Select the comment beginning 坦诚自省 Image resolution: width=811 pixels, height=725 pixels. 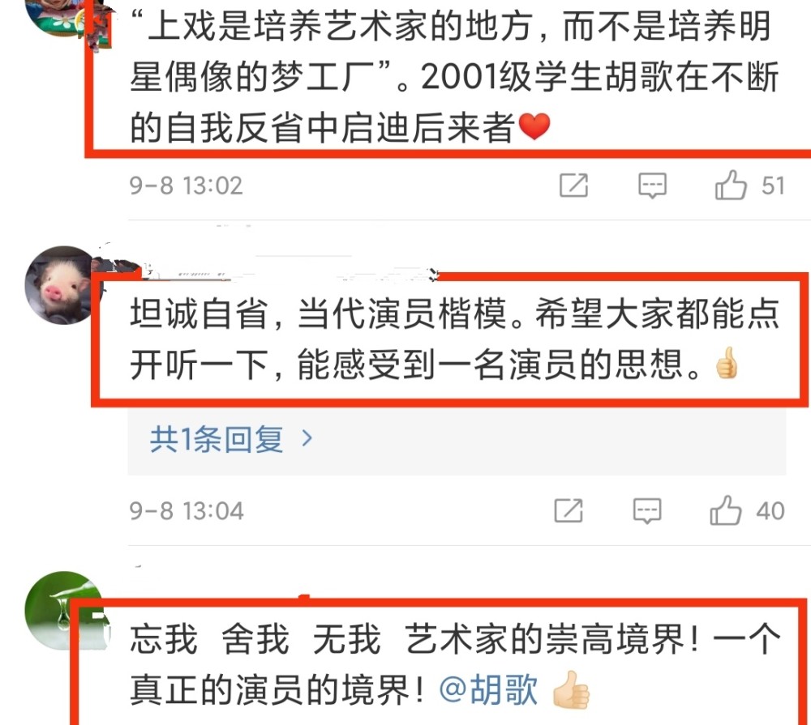point(454,339)
